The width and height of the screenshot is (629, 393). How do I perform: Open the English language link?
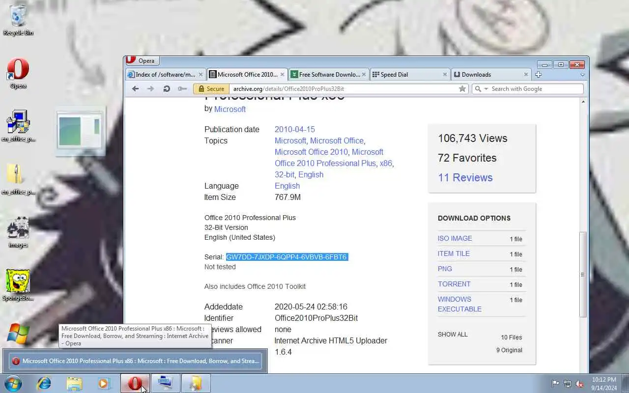click(287, 186)
